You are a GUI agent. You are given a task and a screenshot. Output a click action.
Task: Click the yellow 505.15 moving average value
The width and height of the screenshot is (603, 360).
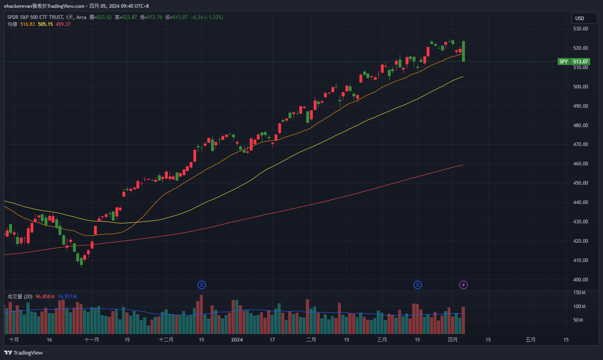pos(45,24)
